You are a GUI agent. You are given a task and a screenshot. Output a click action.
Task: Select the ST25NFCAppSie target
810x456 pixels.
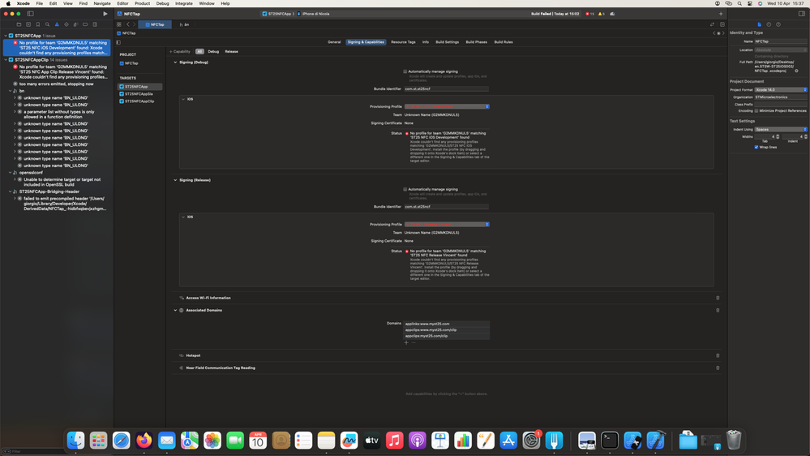click(x=140, y=94)
